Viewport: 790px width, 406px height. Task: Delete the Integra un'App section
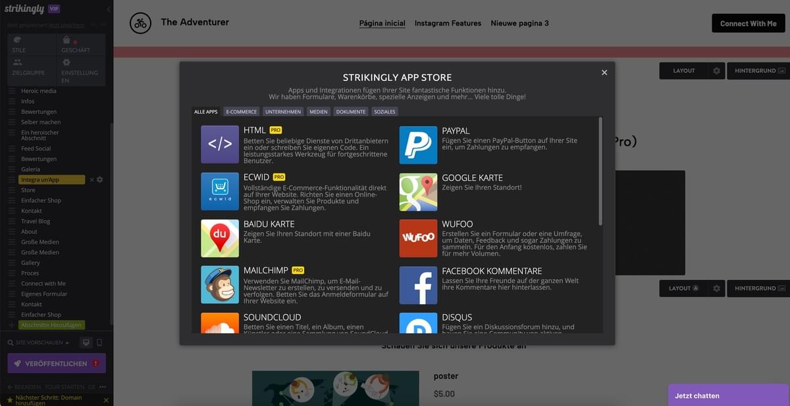point(92,179)
